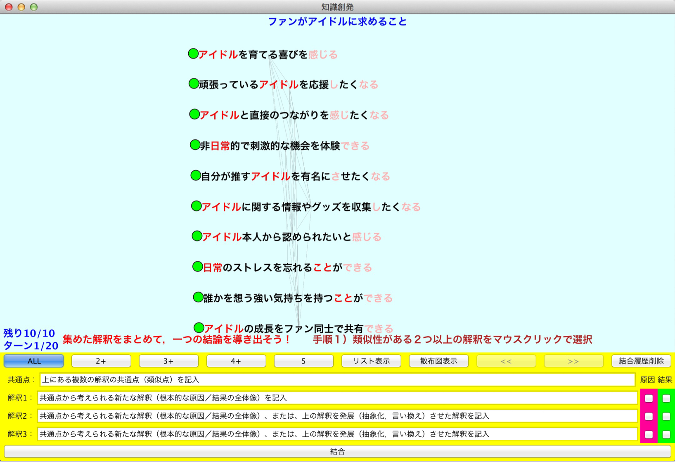Switch to リスト表示 list view
Screen dimensions: 675x462
point(371,361)
